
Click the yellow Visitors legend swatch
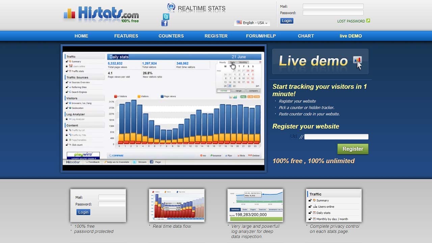(139, 96)
